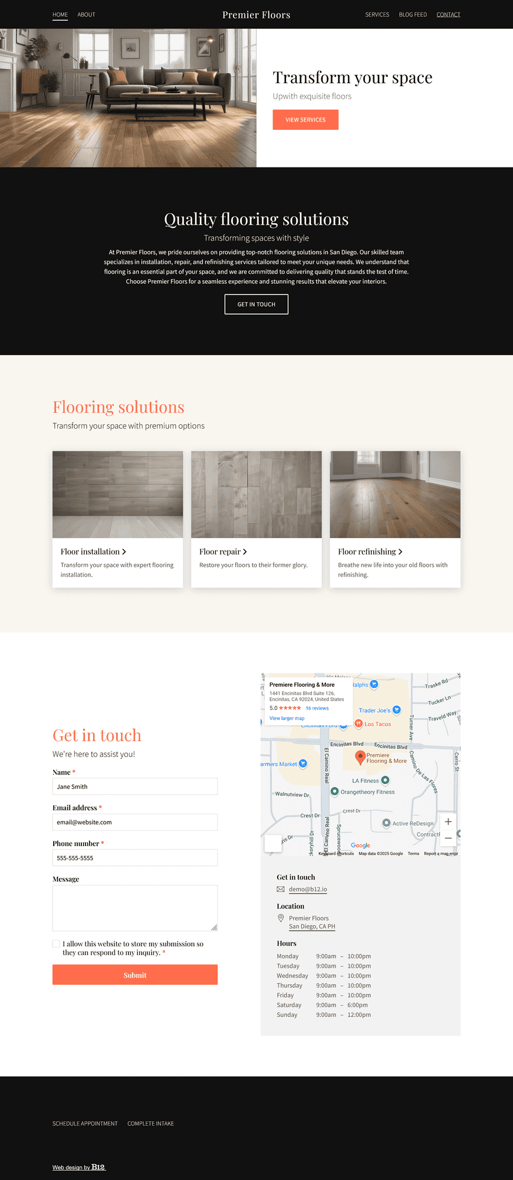Viewport: 513px width, 1180px height.
Task: Open Floor repair via its chevron arrow
Action: tap(245, 552)
